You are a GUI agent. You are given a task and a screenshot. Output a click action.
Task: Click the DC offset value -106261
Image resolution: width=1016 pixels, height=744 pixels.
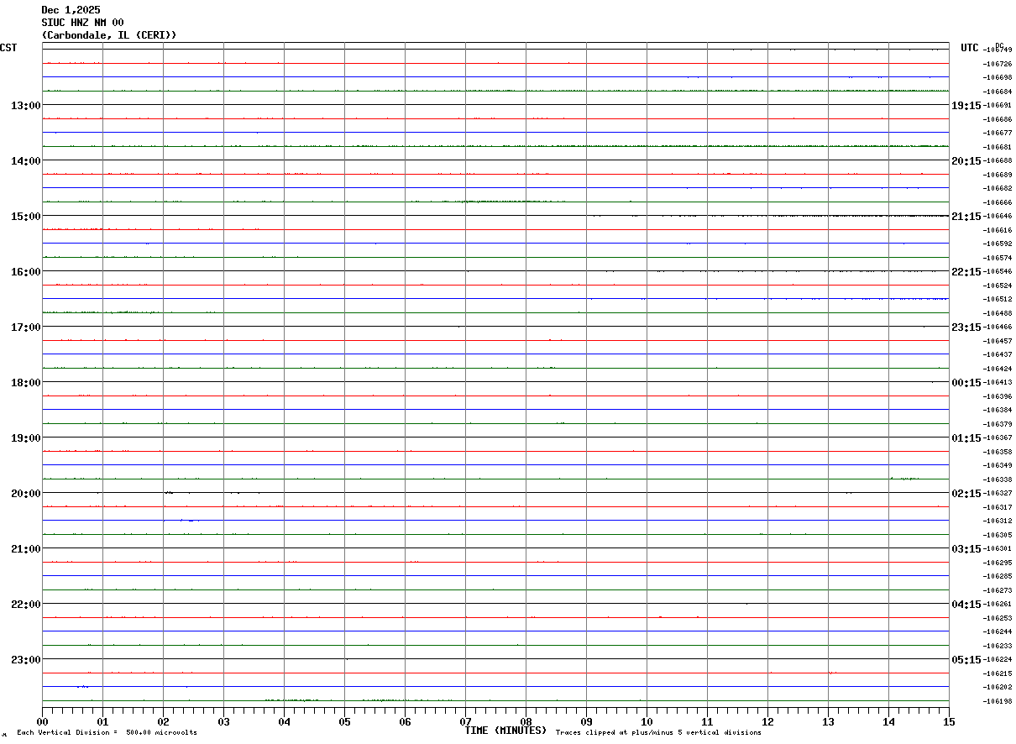click(x=998, y=604)
